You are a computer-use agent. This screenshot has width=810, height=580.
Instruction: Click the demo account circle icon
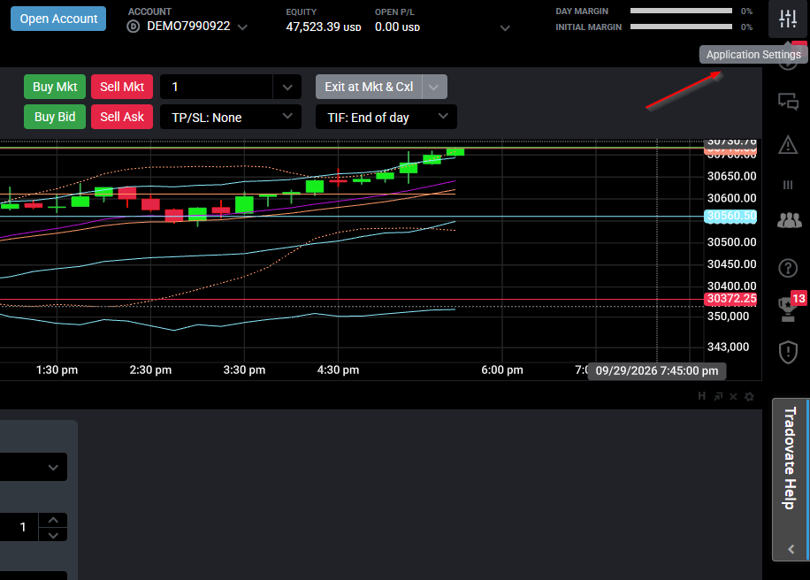coord(134,27)
